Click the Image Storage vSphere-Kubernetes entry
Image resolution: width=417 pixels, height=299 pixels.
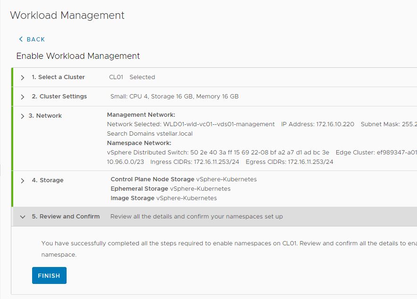tap(163, 198)
